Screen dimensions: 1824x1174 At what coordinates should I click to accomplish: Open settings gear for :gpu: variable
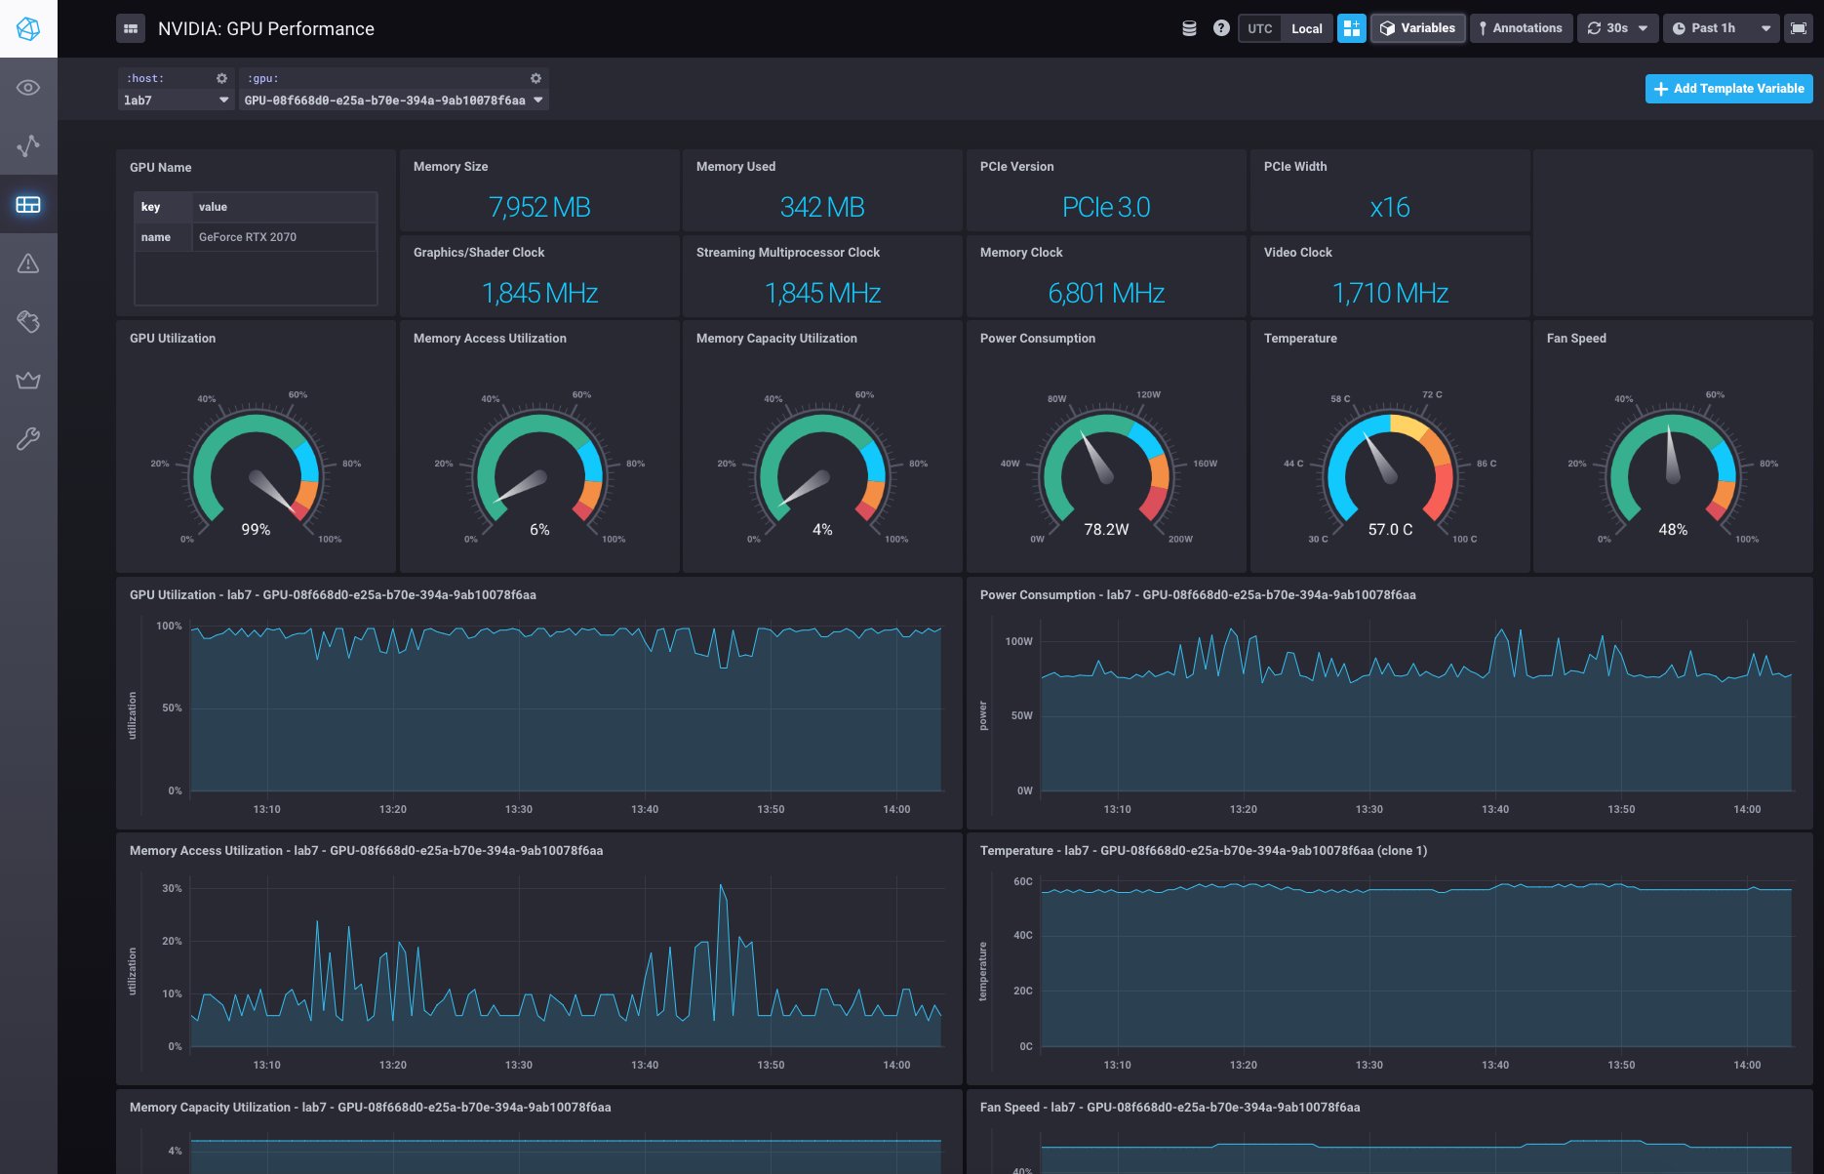pos(535,78)
